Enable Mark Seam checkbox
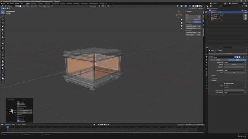 (225, 86)
